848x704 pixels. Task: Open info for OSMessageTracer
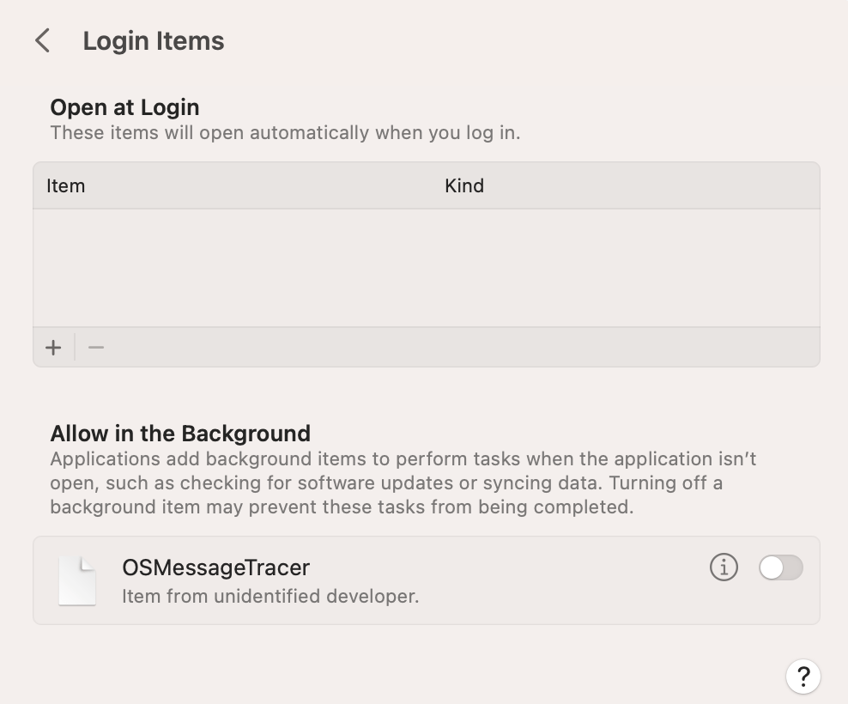(x=724, y=567)
